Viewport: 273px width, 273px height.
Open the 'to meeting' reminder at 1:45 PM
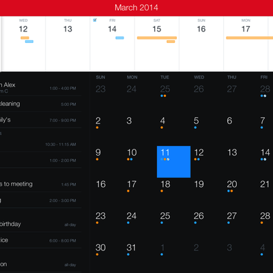(x=40, y=184)
